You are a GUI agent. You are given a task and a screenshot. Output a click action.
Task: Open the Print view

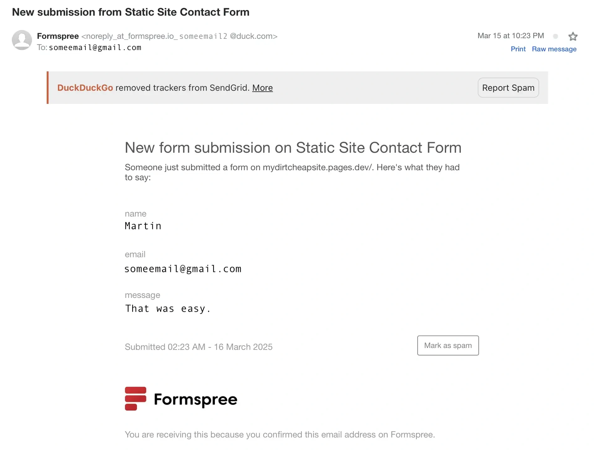518,49
